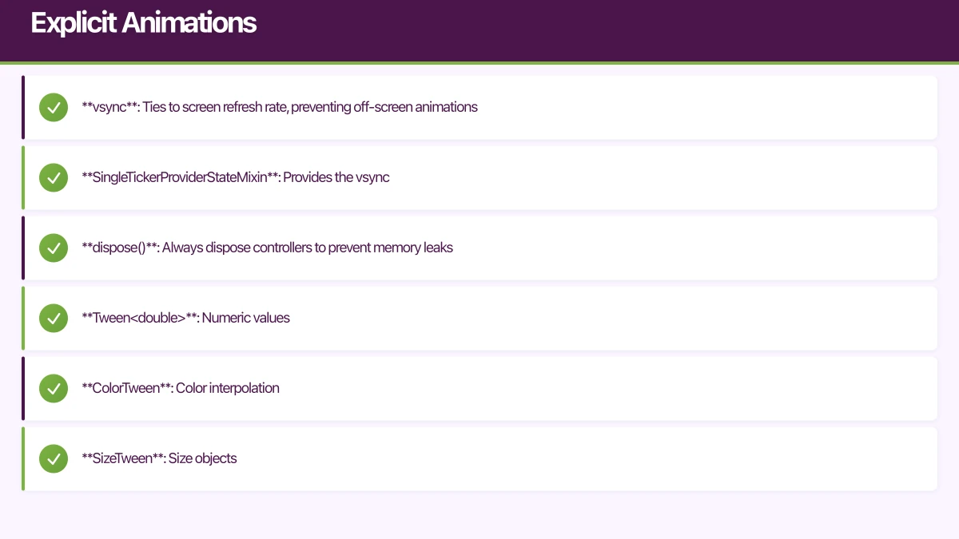Screen dimensions: 959x539
Task: Click the green checkmark icon beside vsync
Action: [x=54, y=107]
